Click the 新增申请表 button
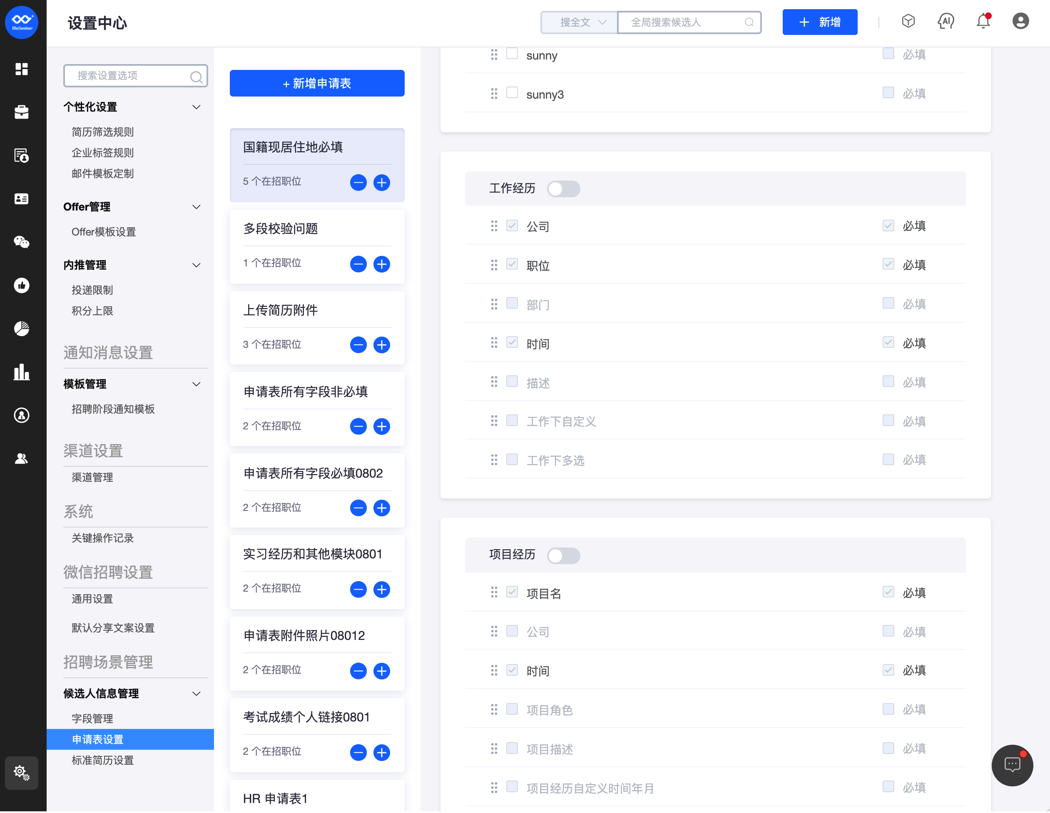This screenshot has height=813, width=1050. coord(317,84)
